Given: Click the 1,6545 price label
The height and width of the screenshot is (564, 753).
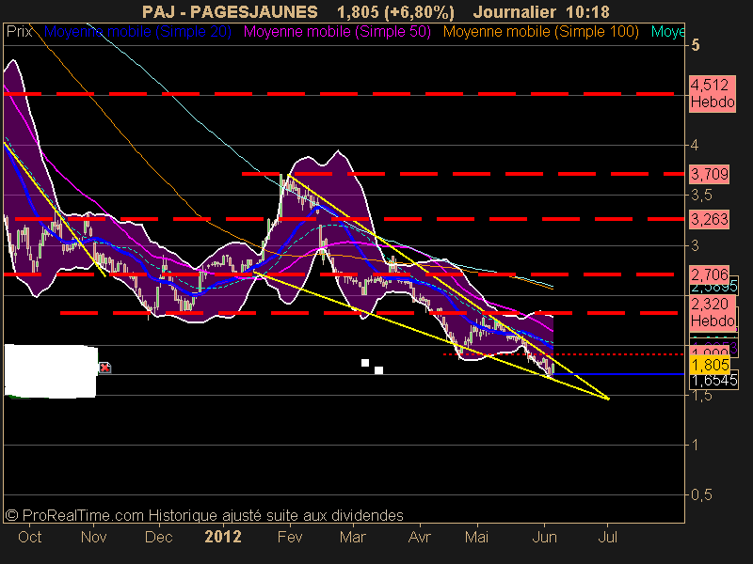Looking at the screenshot, I should coord(714,381).
